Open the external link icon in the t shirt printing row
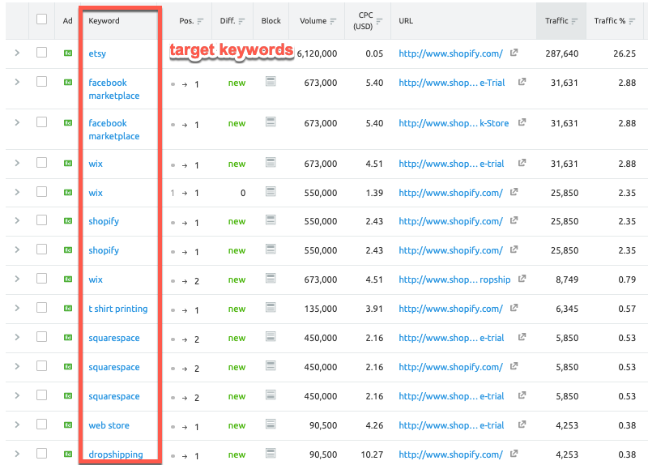The width and height of the screenshot is (648, 465). pos(514,308)
